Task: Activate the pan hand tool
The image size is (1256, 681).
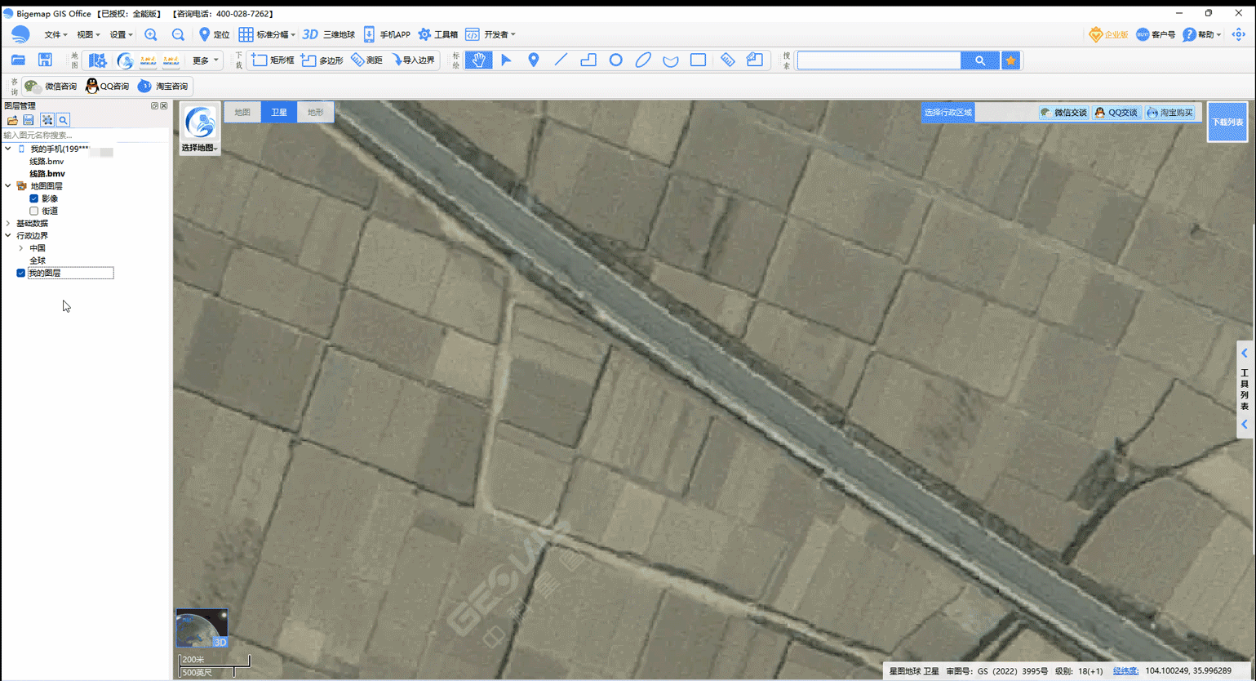Action: point(479,60)
